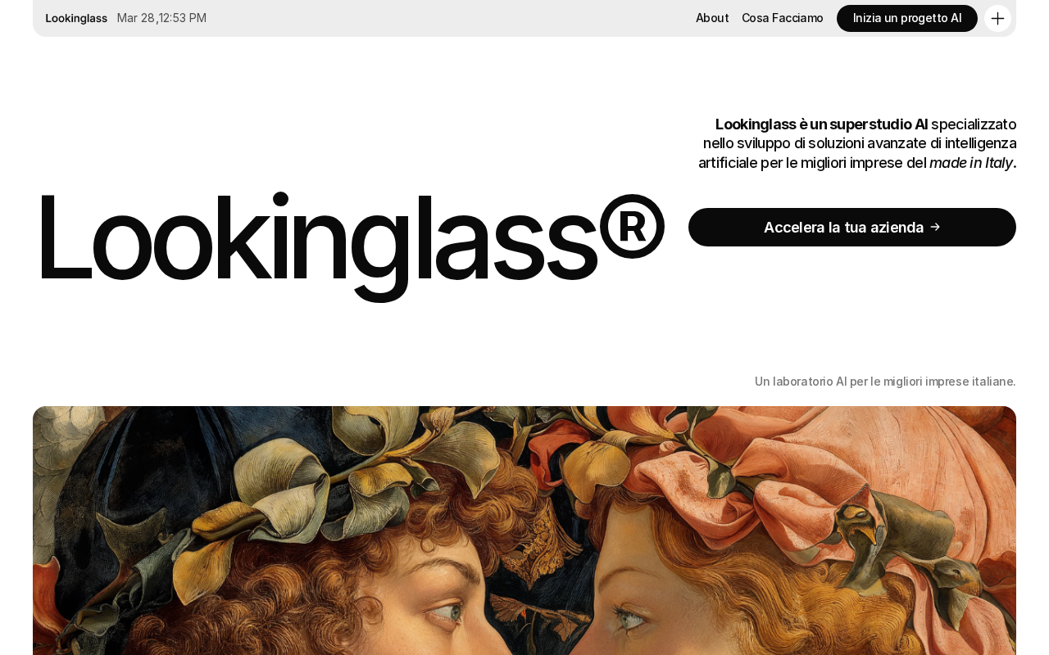The height and width of the screenshot is (655, 1049).
Task: Click the hero painting image
Action: pyautogui.click(x=524, y=531)
